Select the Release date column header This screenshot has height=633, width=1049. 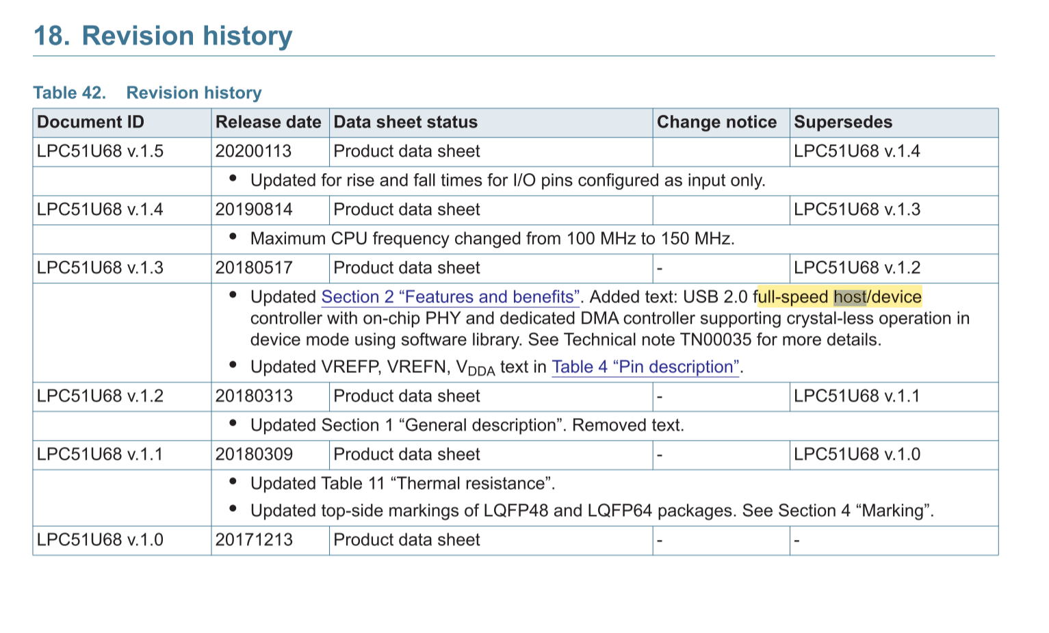click(x=268, y=122)
